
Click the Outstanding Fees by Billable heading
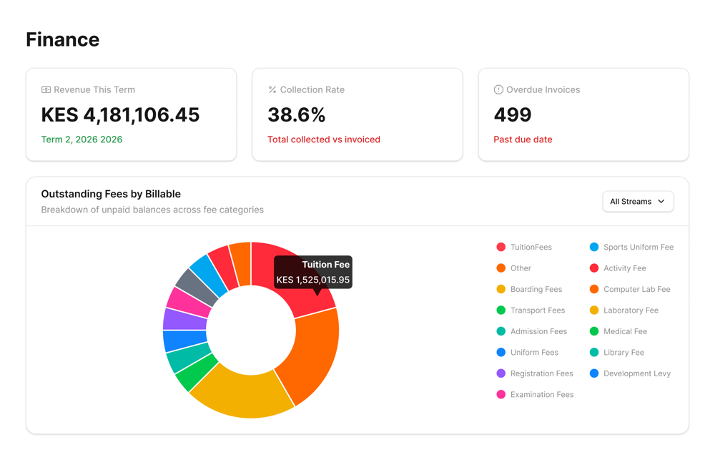coord(111,194)
